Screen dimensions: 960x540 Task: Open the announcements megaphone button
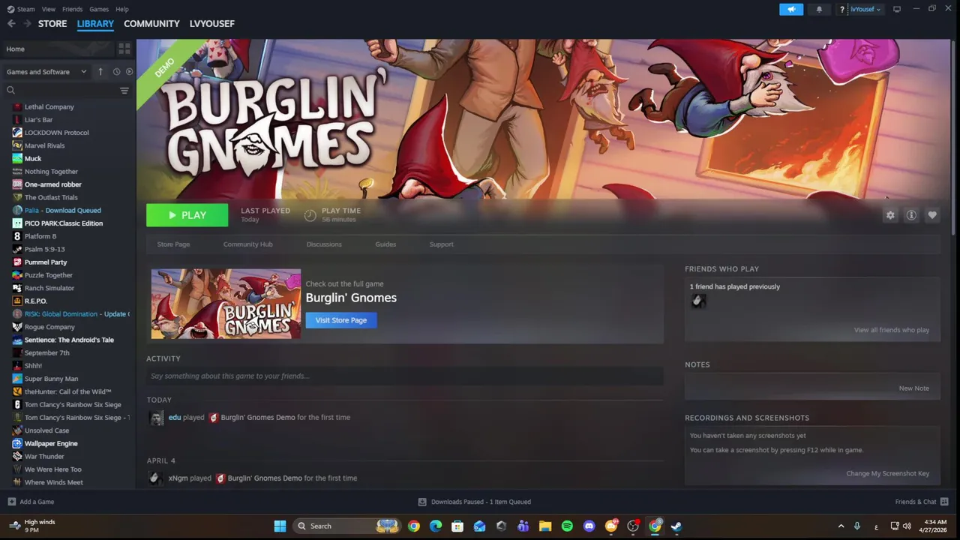click(x=791, y=9)
